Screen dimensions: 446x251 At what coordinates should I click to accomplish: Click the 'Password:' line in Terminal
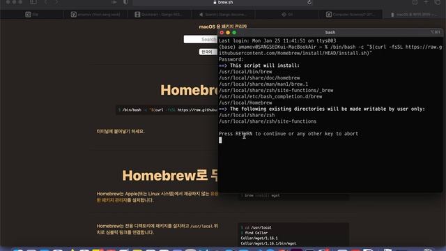point(231,59)
